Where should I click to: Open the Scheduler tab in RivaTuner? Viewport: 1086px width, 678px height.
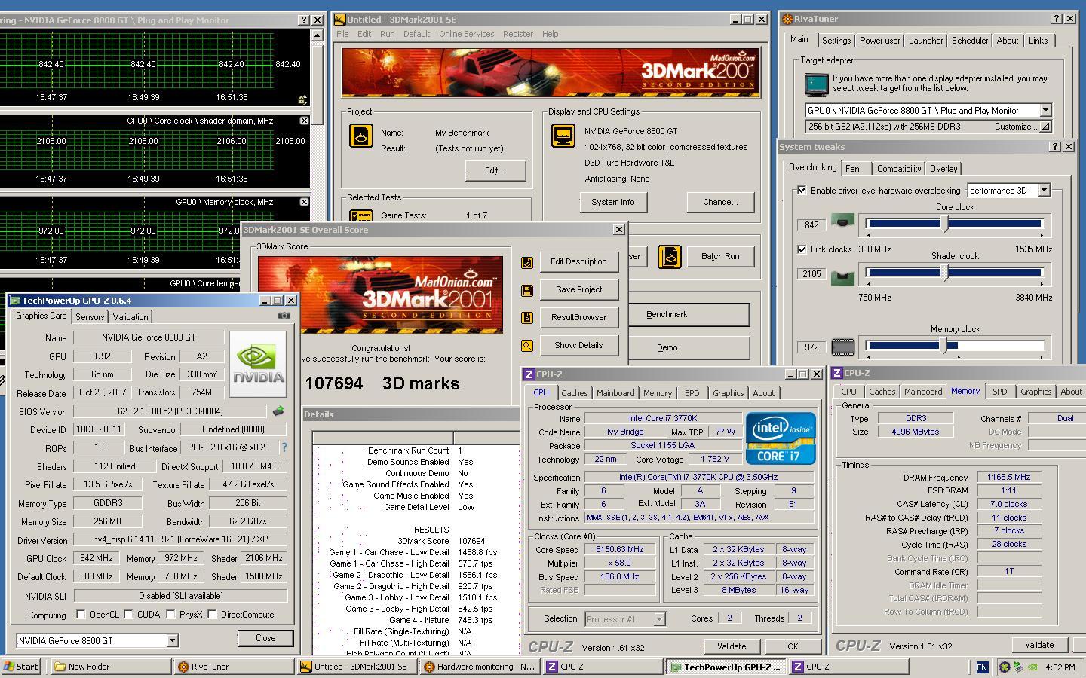969,41
